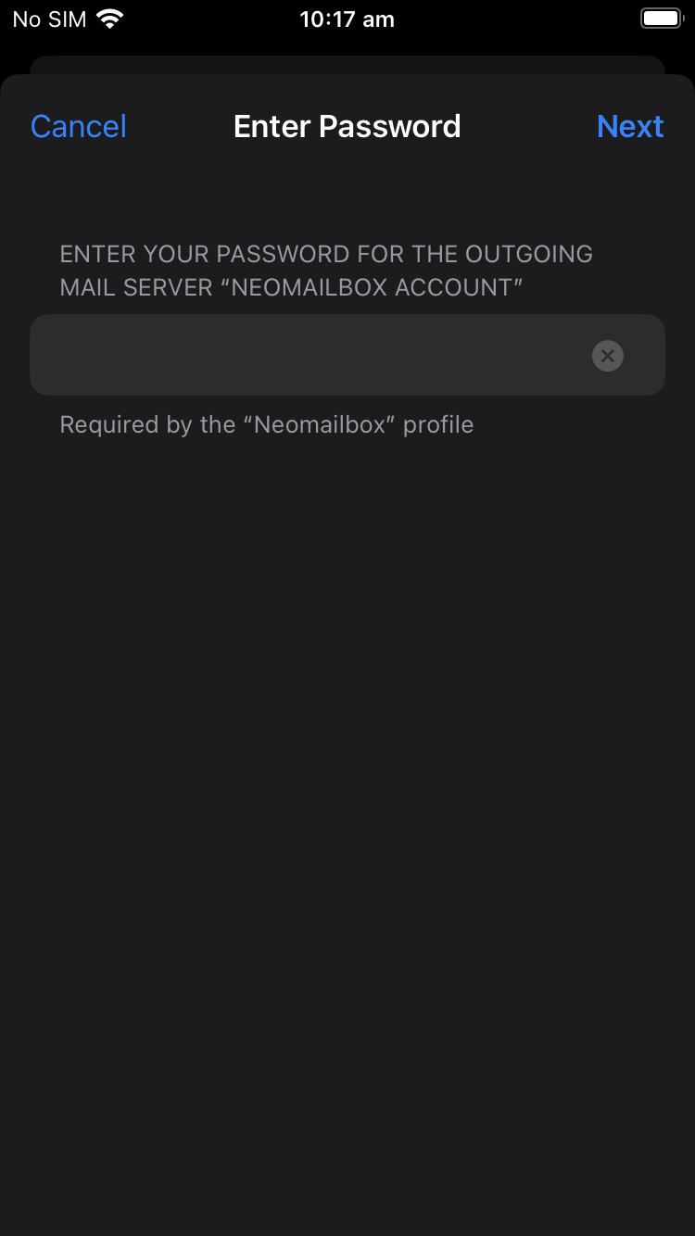Tap the Neomailbox profile name in footer
Viewport: 695px width, 1236px height.
tap(318, 424)
